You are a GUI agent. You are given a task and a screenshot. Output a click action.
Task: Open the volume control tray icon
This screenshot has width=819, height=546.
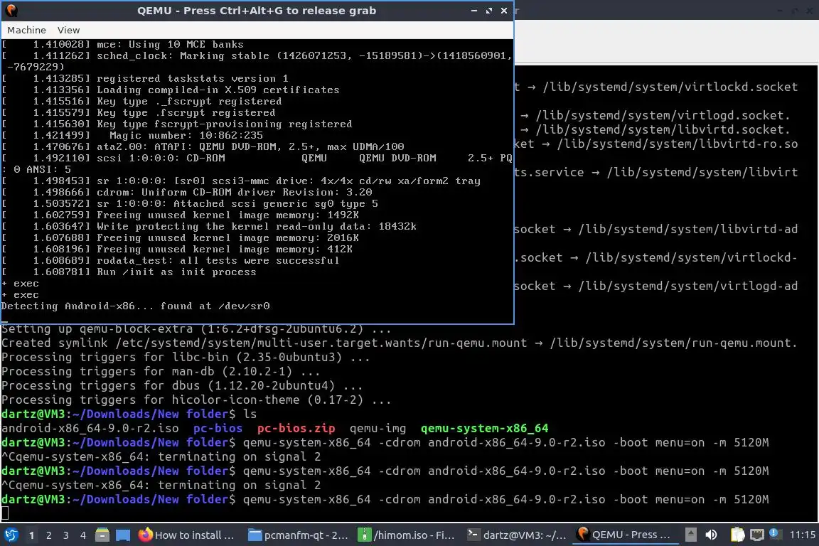711,535
